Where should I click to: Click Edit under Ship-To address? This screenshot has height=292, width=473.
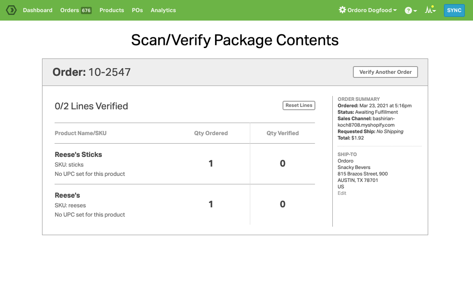click(x=342, y=193)
